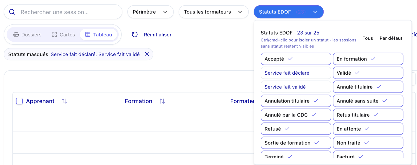Toggle the 'Annulé par la CDC' status
The height and width of the screenshot is (165, 417).
[x=296, y=115]
